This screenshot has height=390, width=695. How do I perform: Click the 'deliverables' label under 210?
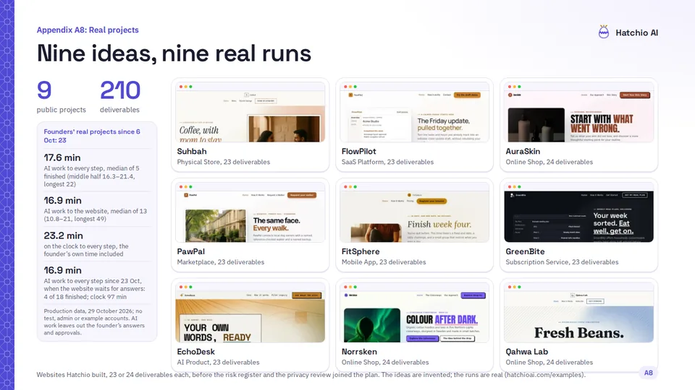click(119, 110)
